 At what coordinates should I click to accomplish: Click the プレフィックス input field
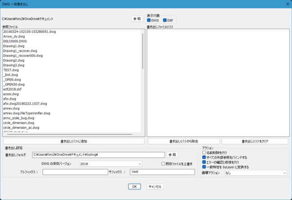coord(75,172)
